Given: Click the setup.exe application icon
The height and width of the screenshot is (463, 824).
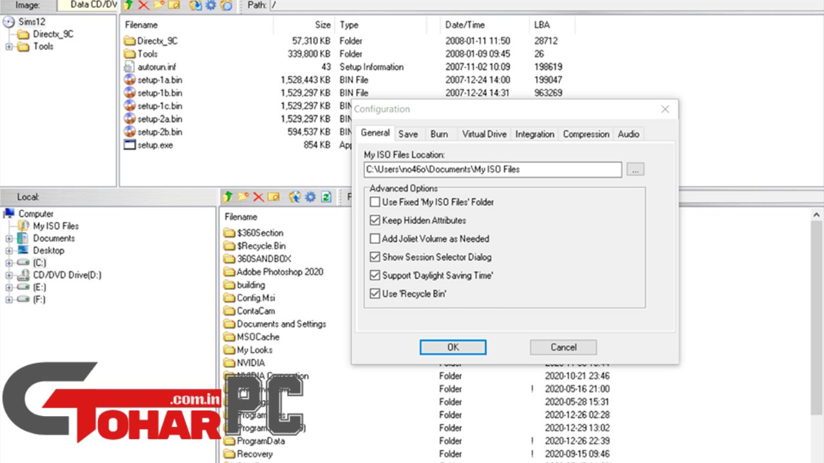Looking at the screenshot, I should [129, 145].
